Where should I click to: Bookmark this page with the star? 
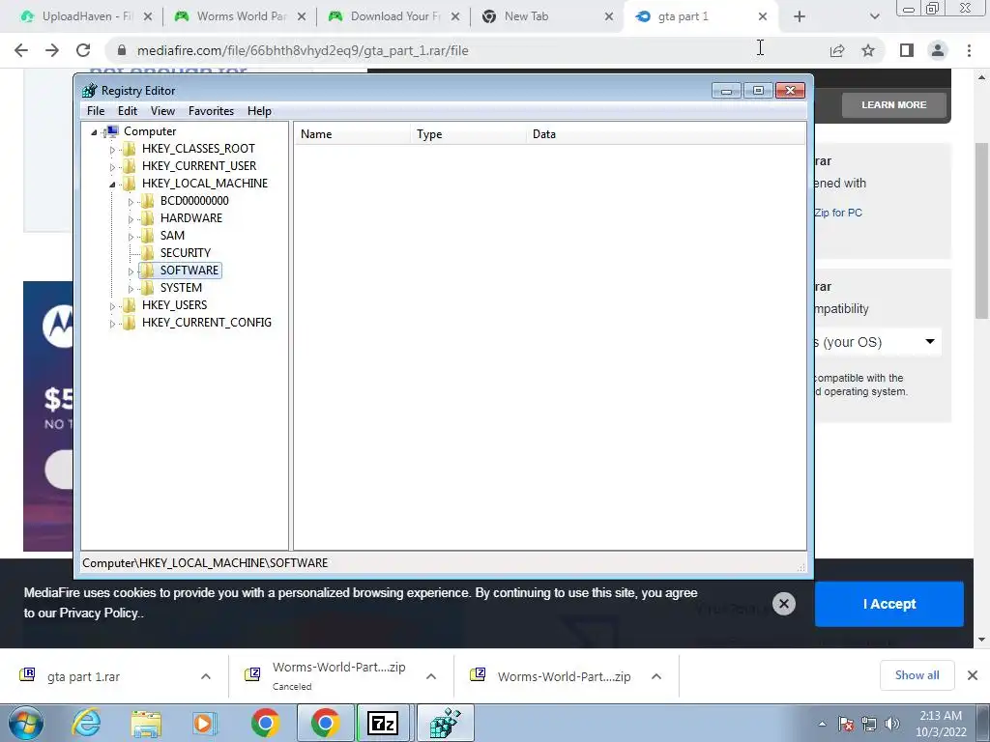[x=868, y=50]
